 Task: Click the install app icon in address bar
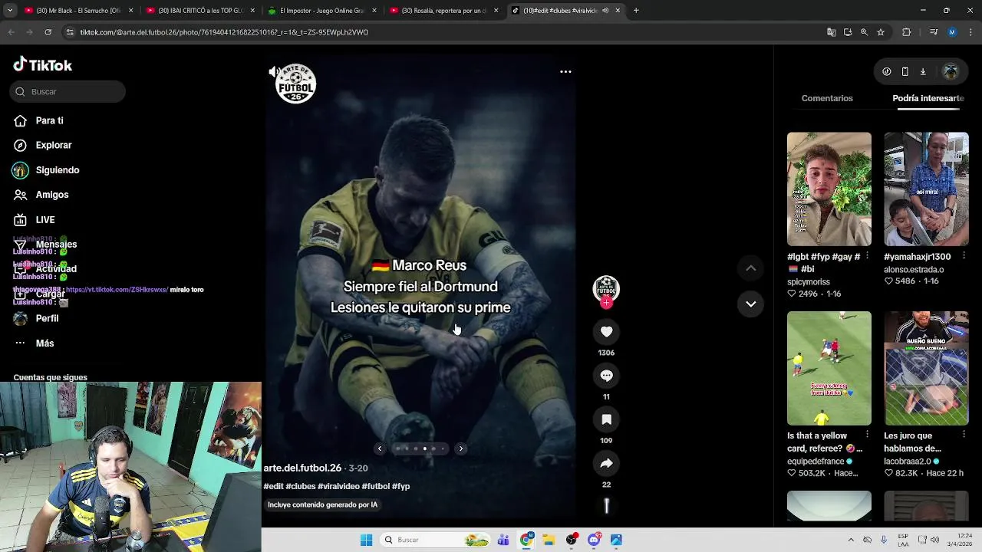pyautogui.click(x=848, y=32)
